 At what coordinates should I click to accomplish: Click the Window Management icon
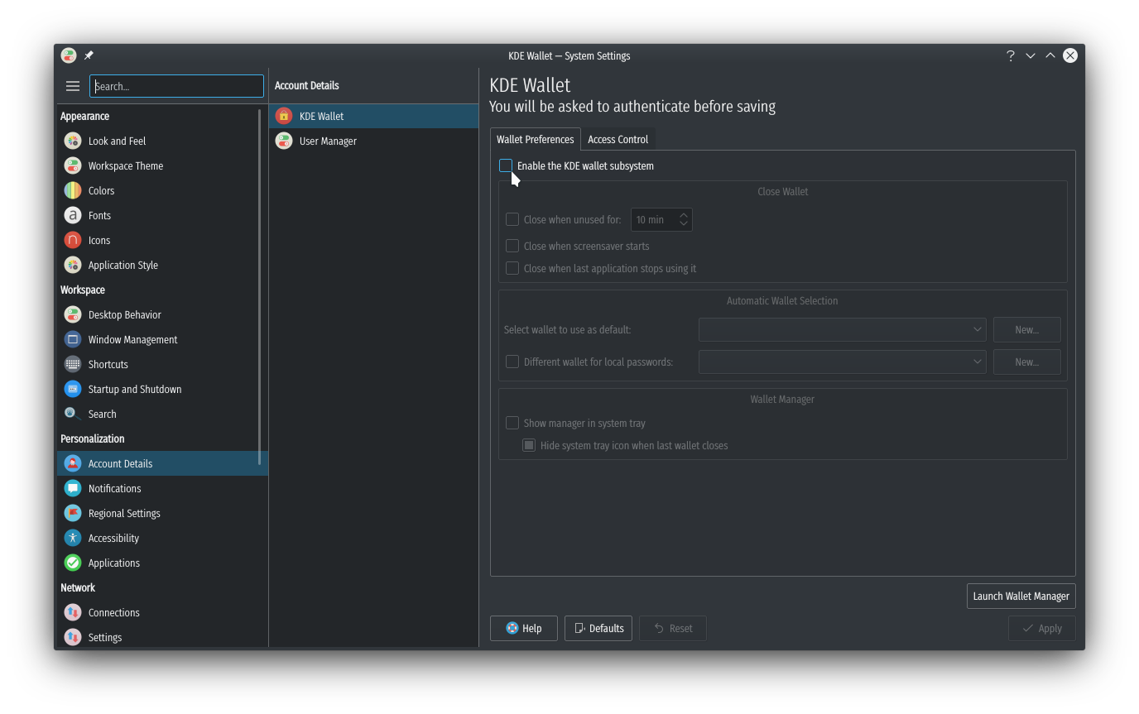[73, 339]
